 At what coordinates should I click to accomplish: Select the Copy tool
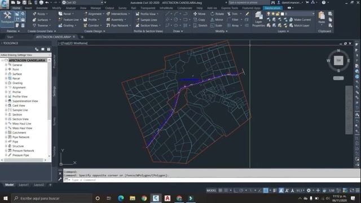point(199,20)
